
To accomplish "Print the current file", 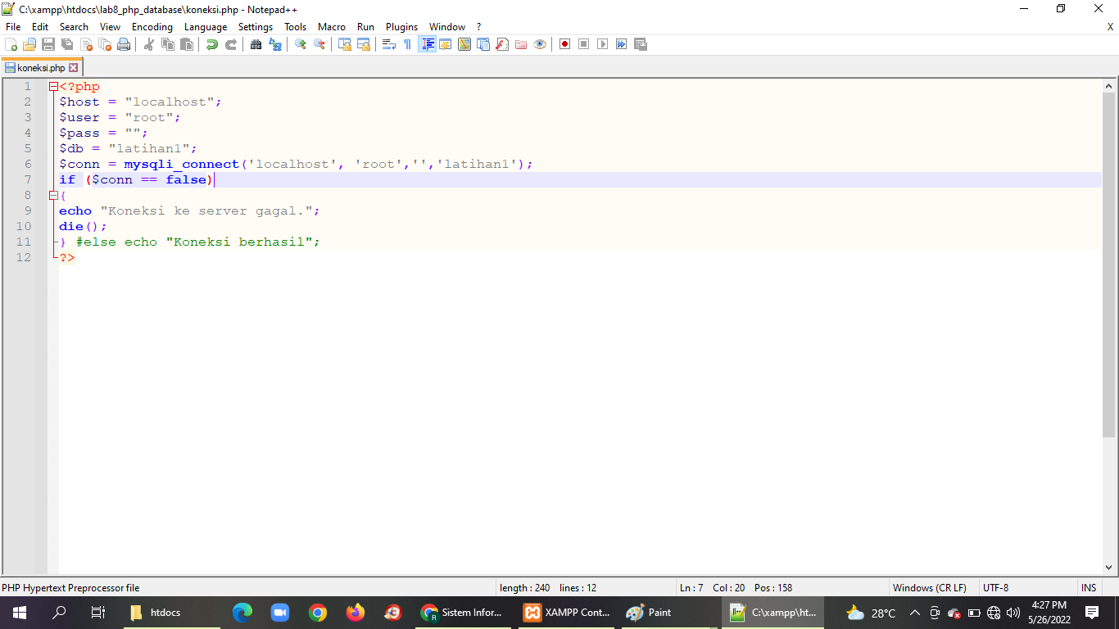I will (x=123, y=44).
